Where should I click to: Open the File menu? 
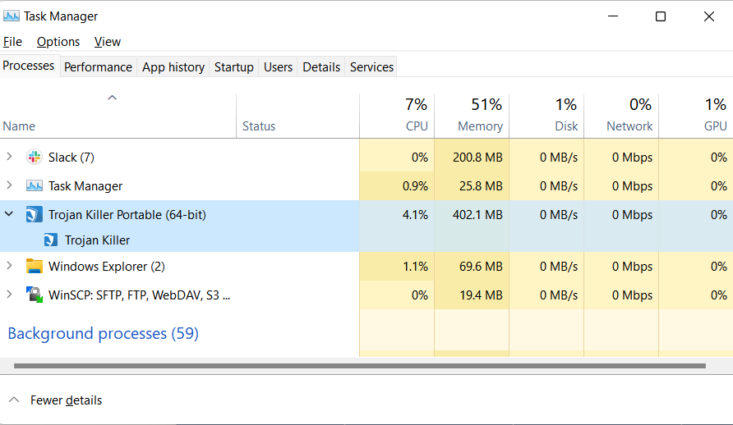(x=12, y=42)
